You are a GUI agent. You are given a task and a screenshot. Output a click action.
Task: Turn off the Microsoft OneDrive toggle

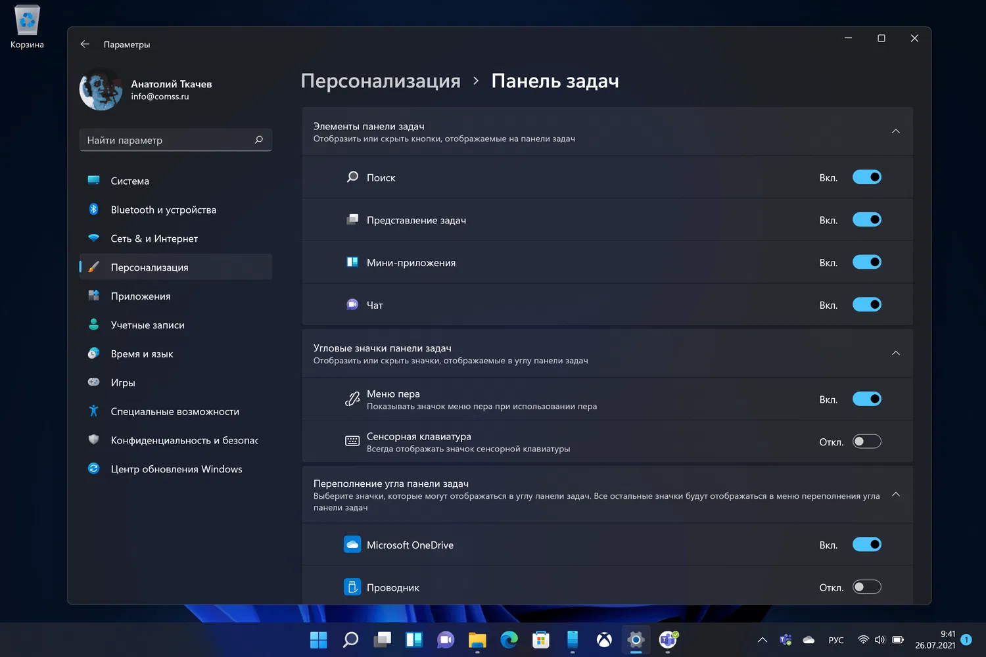(866, 545)
